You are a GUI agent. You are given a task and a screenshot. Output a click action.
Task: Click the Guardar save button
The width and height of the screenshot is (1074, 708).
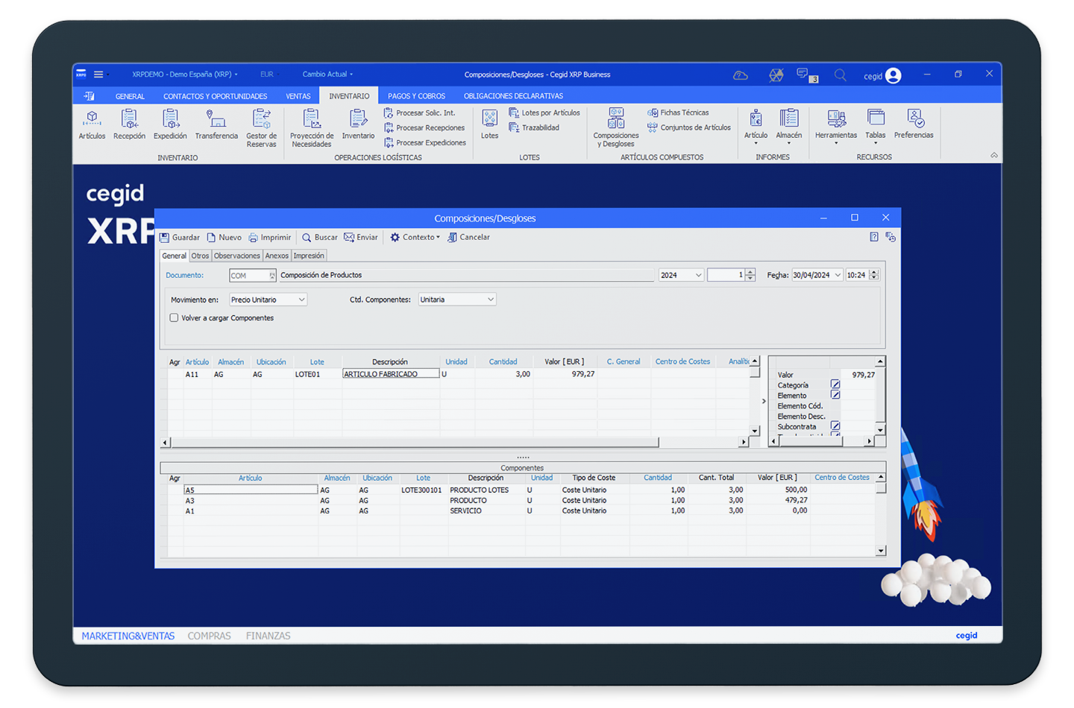[x=180, y=238]
